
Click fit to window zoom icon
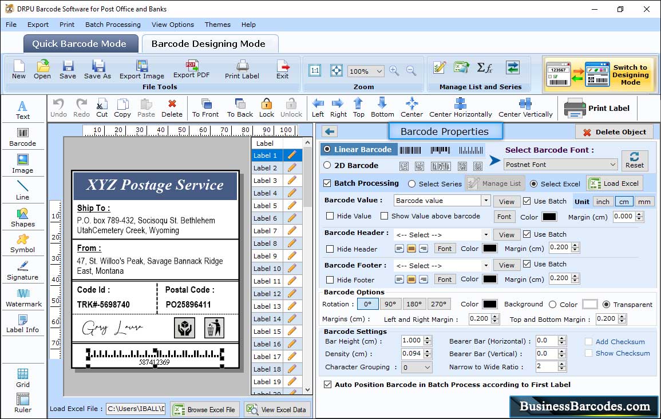(337, 70)
